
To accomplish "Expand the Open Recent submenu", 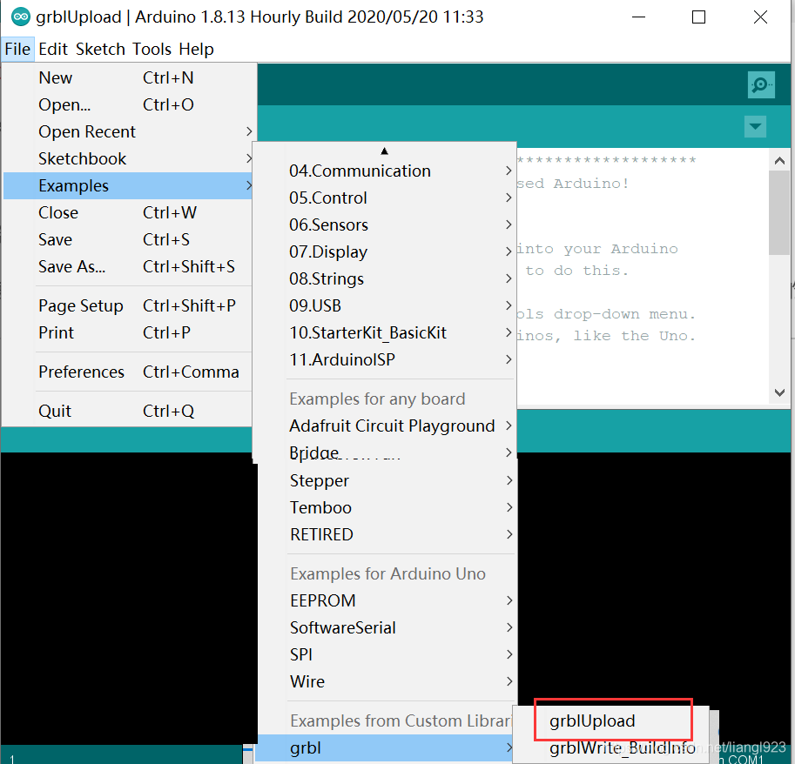I will point(128,131).
